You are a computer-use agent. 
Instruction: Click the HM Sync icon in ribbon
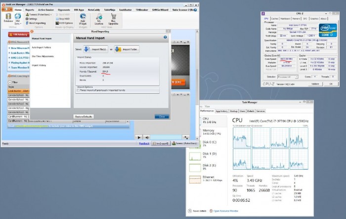click(x=18, y=19)
